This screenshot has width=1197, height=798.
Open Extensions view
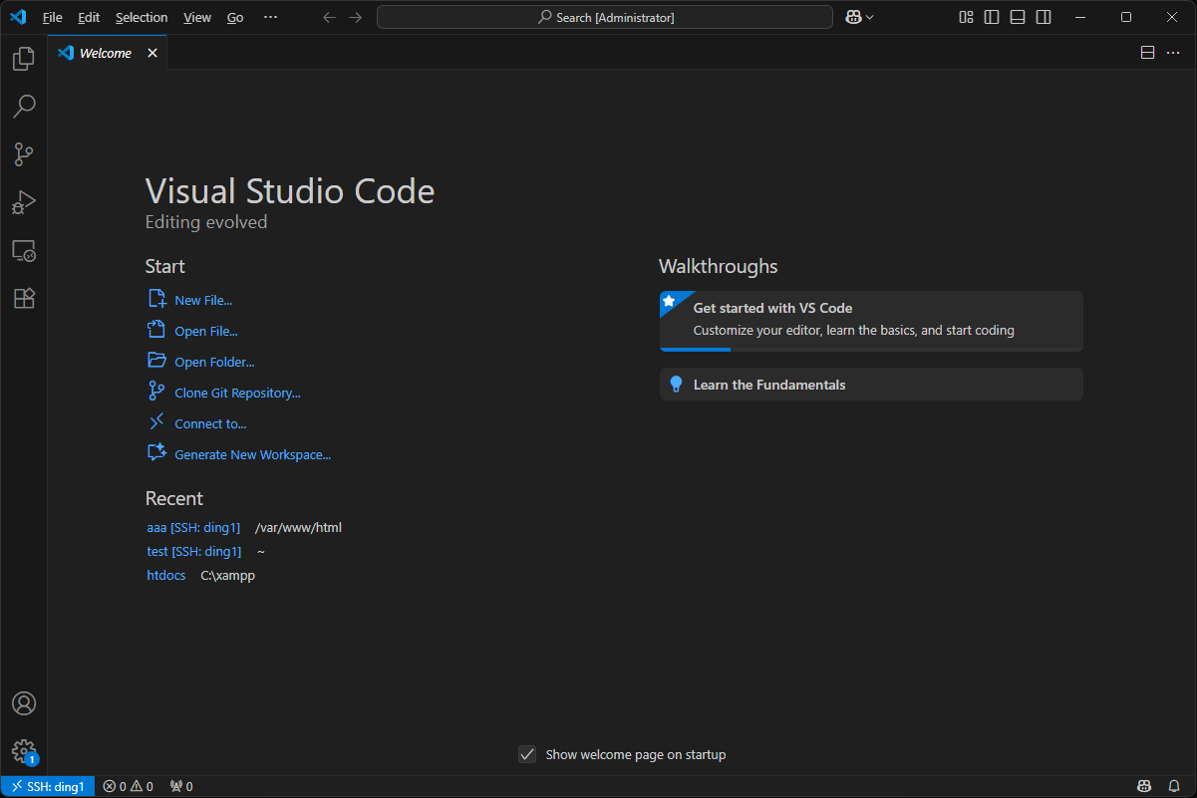[x=24, y=298]
